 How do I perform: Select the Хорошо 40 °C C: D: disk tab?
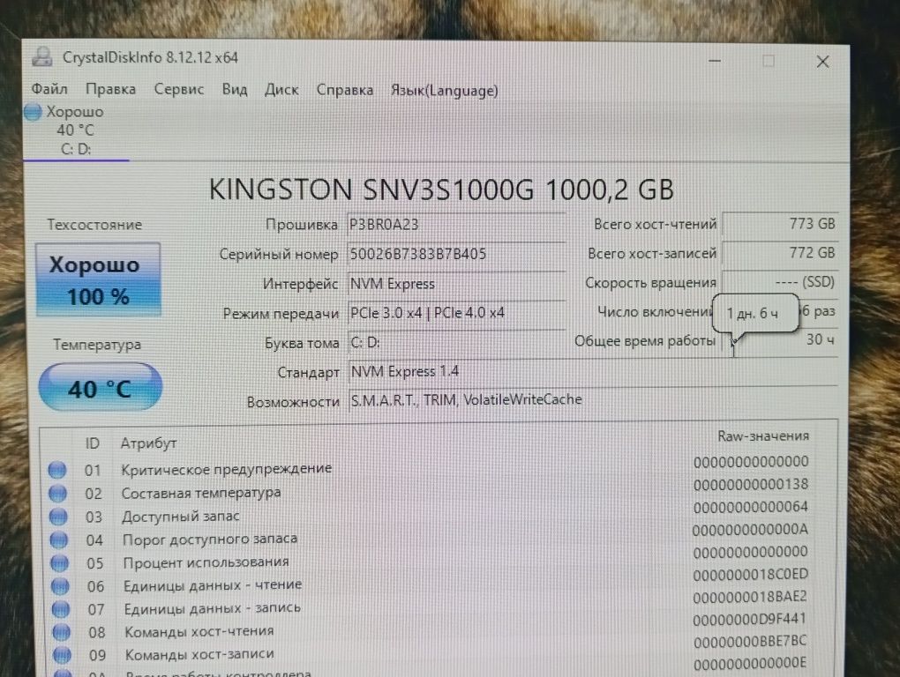click(75, 130)
